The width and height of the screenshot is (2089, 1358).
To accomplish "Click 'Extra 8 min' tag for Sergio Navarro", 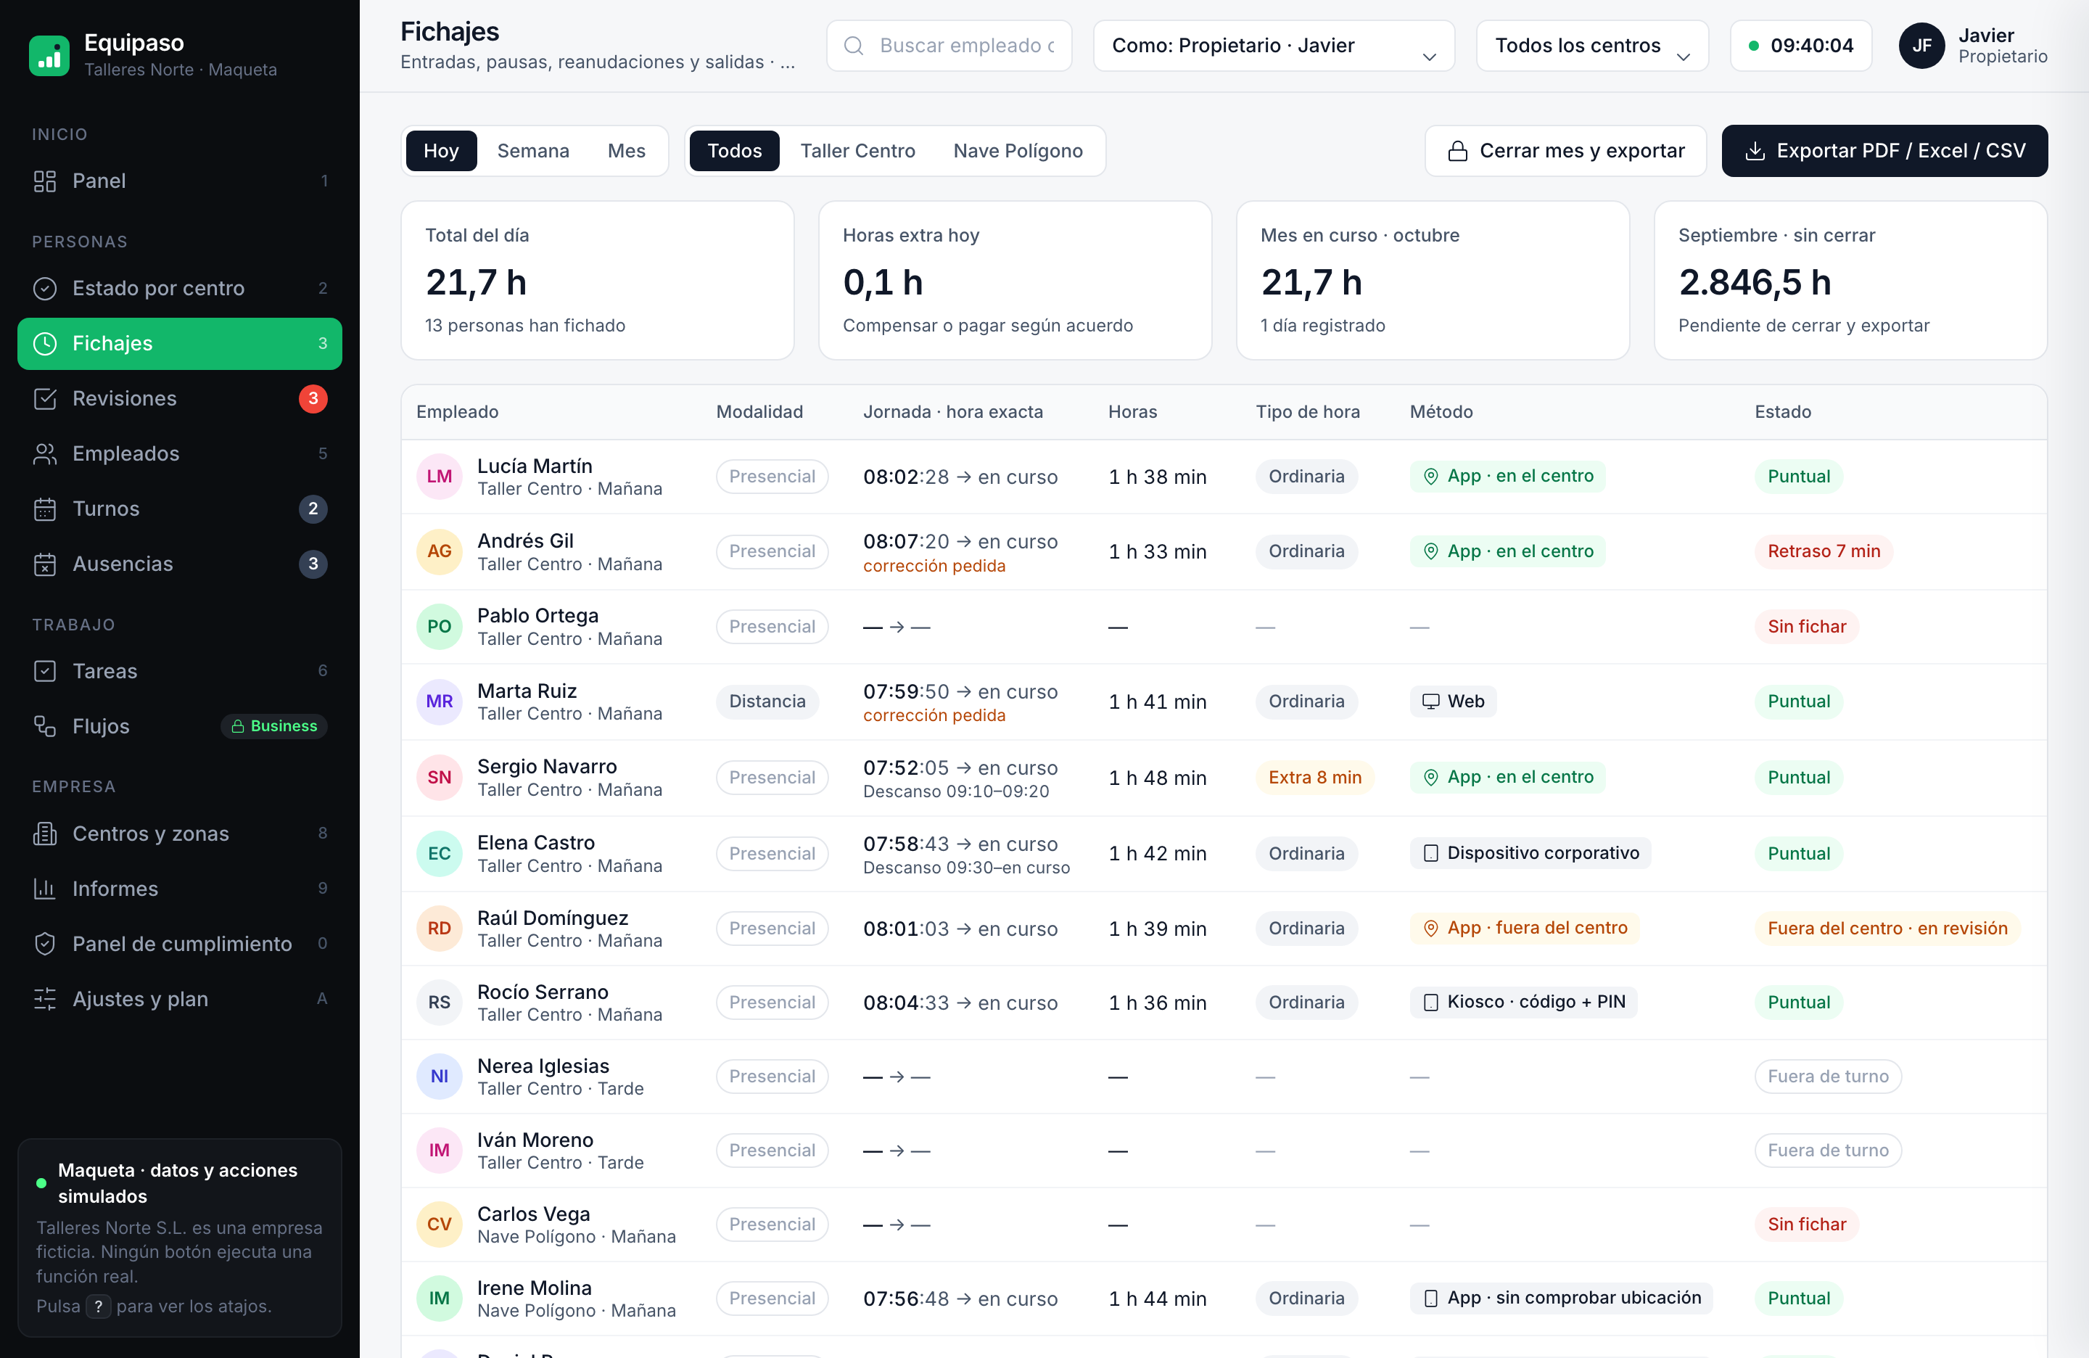I will pos(1314,777).
